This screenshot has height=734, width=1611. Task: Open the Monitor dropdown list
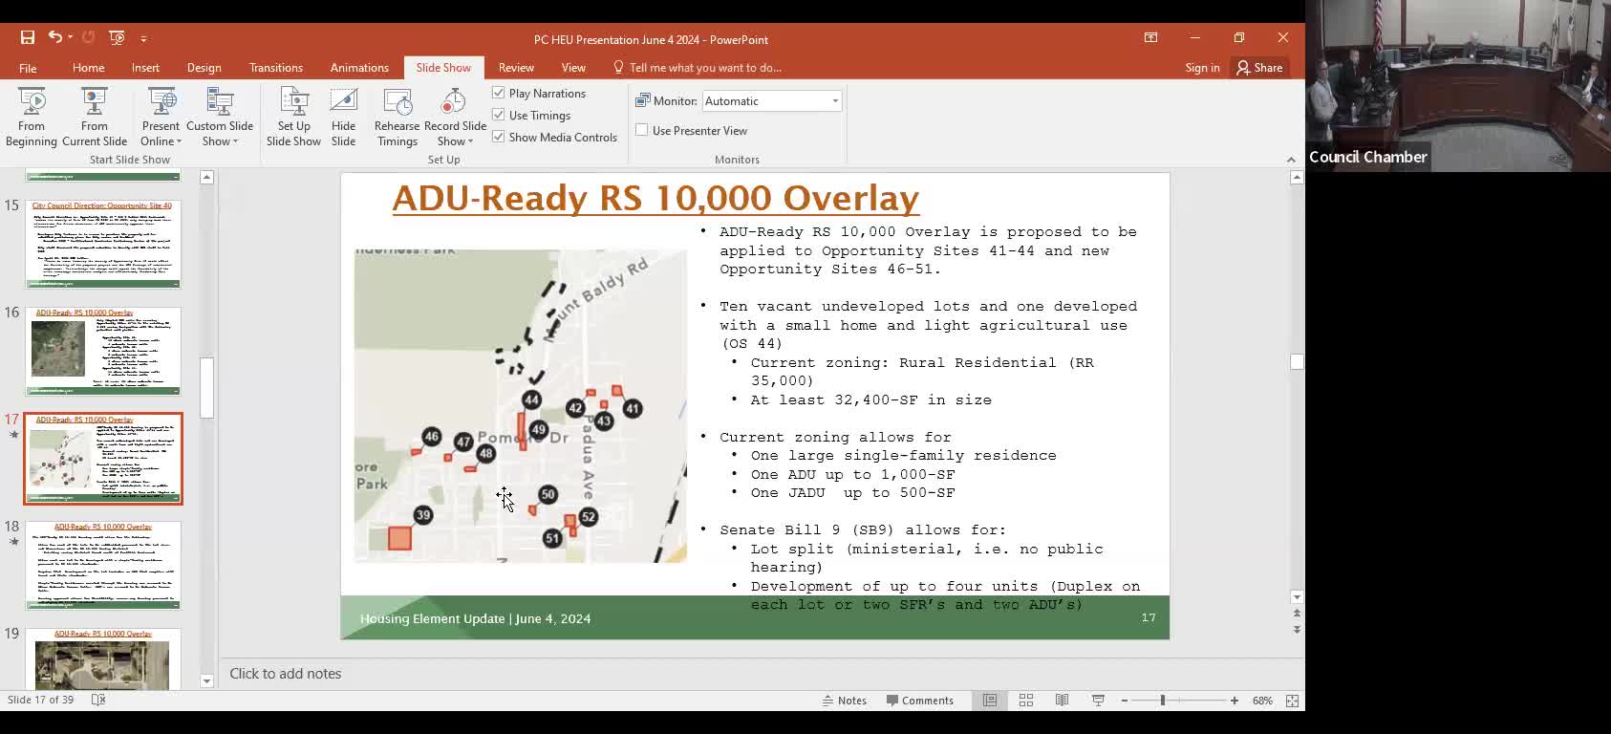[834, 101]
